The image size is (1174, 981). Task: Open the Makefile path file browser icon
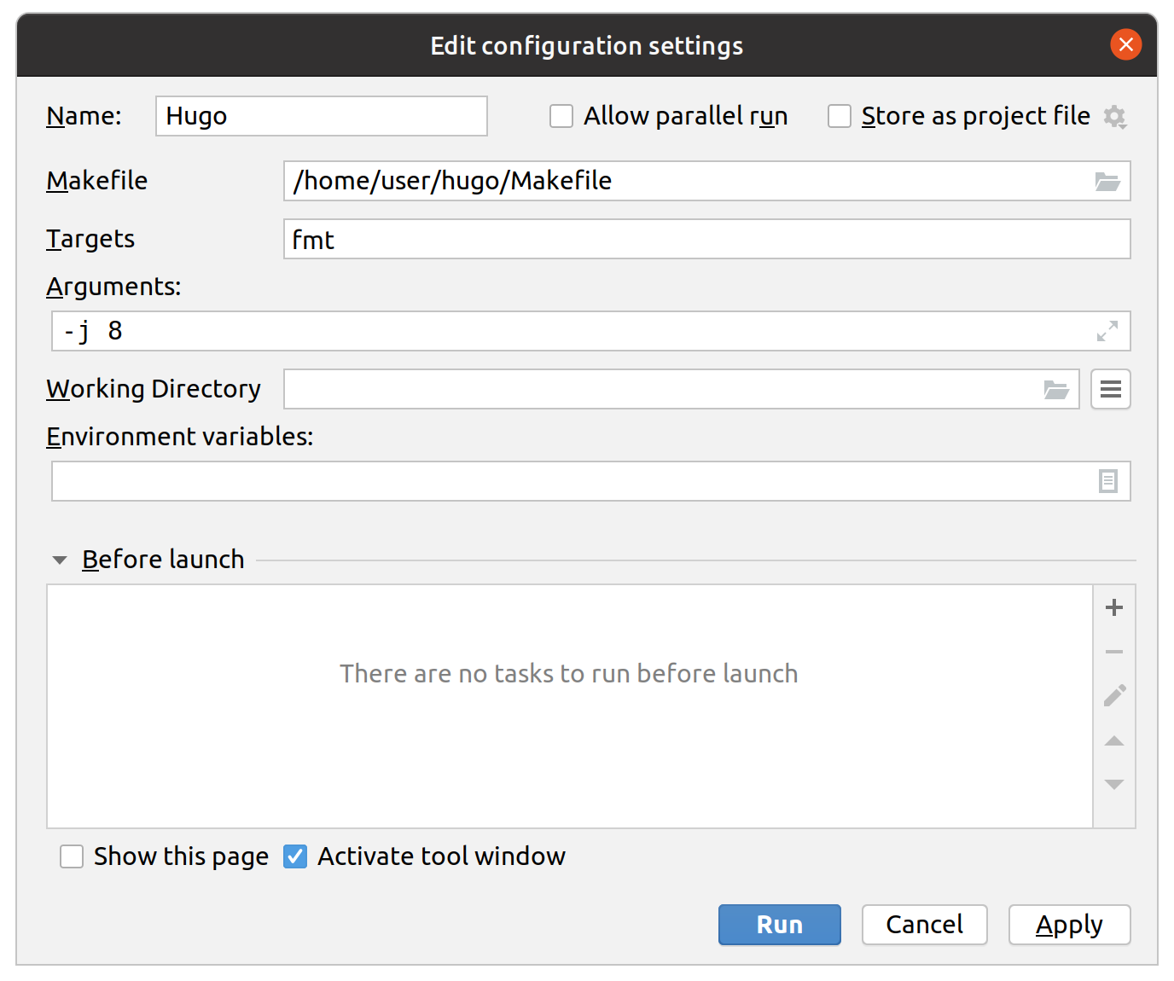(1107, 181)
